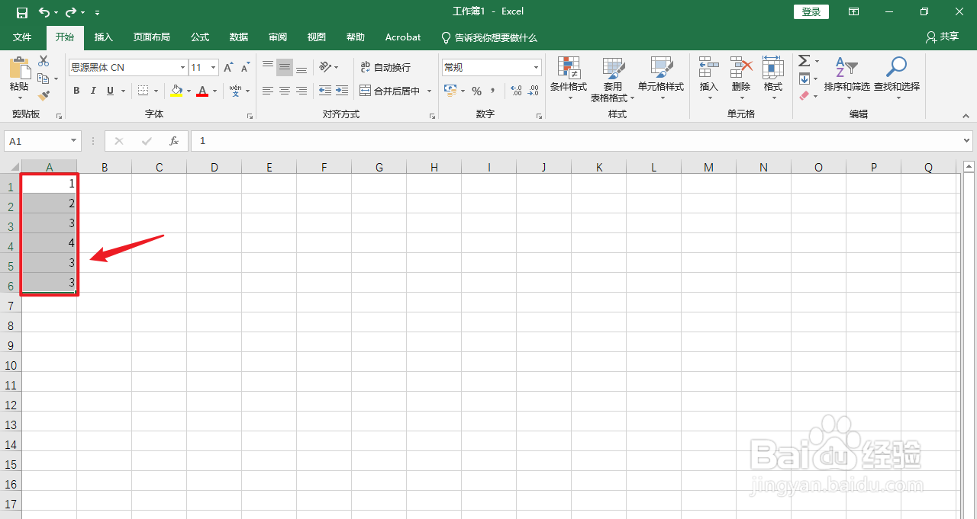Click the 删除 cells button

[741, 79]
